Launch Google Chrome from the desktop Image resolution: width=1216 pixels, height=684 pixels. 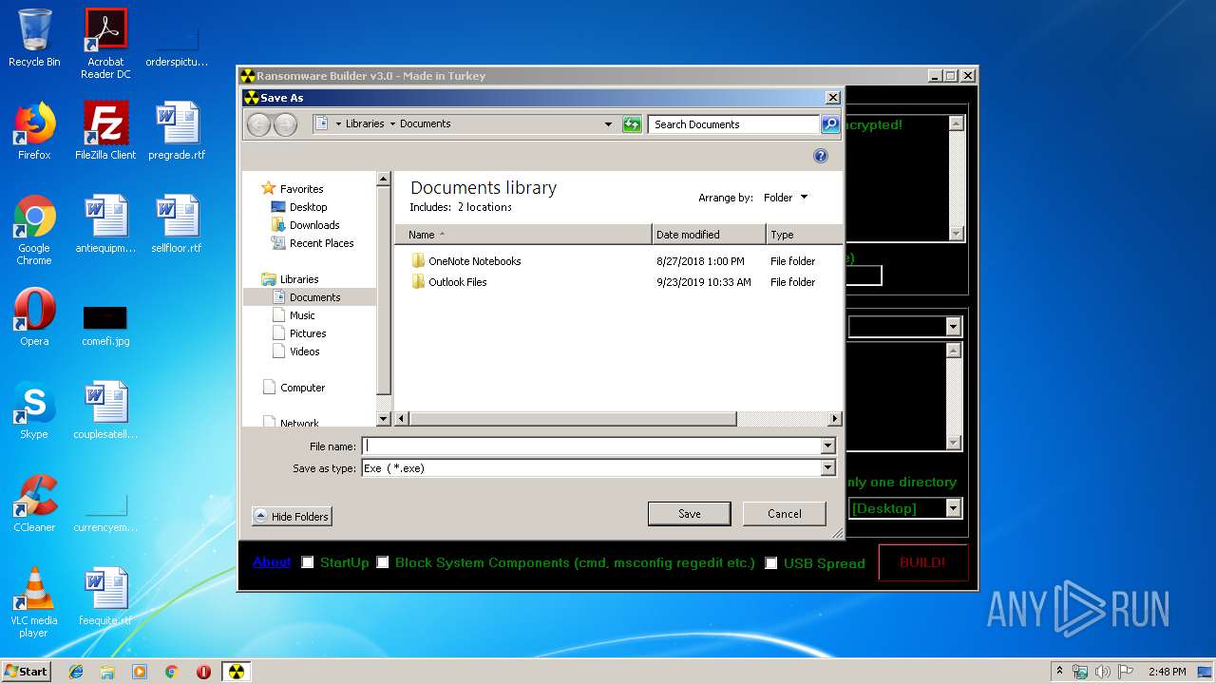[x=34, y=230]
